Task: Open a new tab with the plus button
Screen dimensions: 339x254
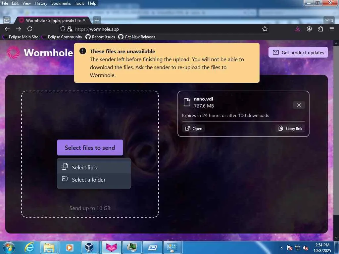Action: pos(97,20)
